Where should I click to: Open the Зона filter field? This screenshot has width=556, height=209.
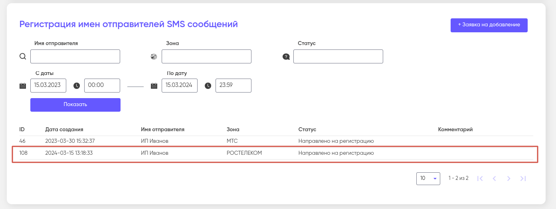(x=206, y=57)
